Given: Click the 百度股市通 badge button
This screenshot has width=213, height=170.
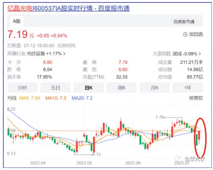Looking at the screenshot, I should tap(184, 22).
